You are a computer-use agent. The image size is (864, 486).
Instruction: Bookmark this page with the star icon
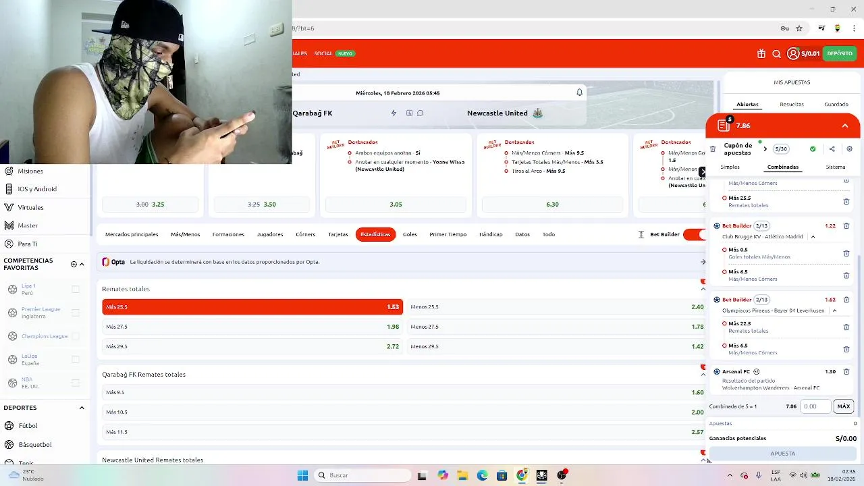point(799,28)
